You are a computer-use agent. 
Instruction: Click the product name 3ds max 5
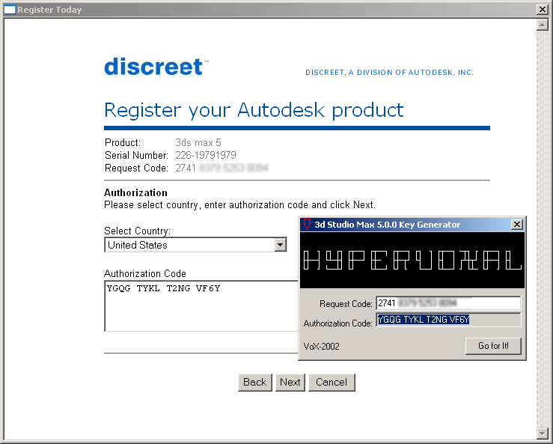tap(198, 142)
